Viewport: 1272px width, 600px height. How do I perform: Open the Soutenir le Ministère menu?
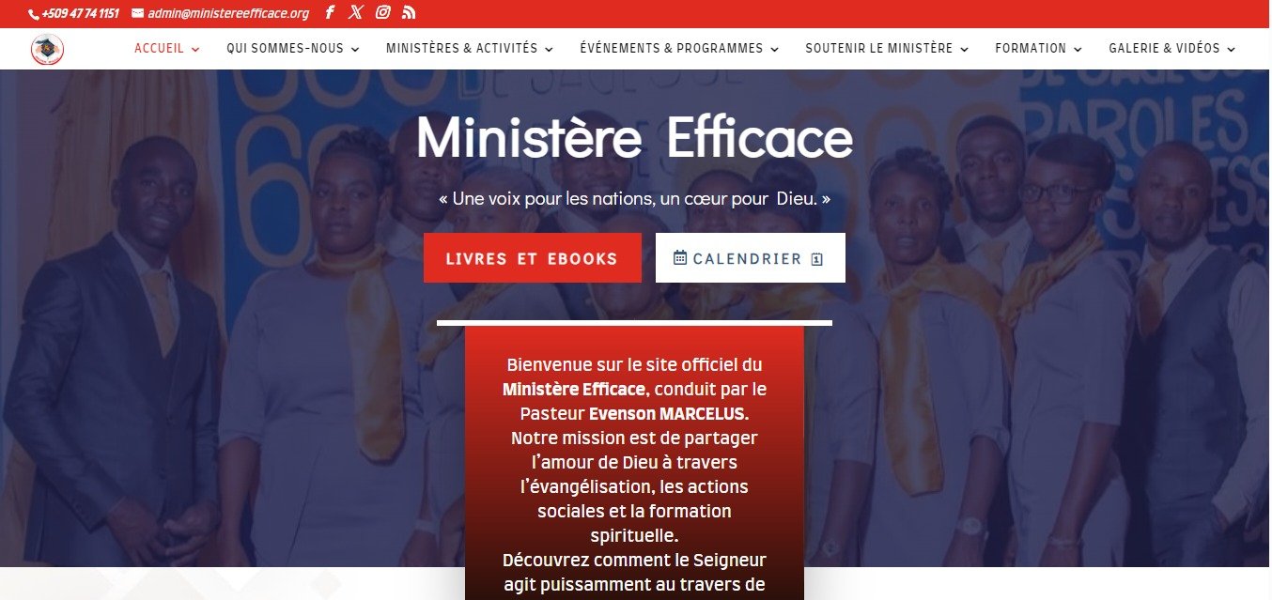(886, 49)
